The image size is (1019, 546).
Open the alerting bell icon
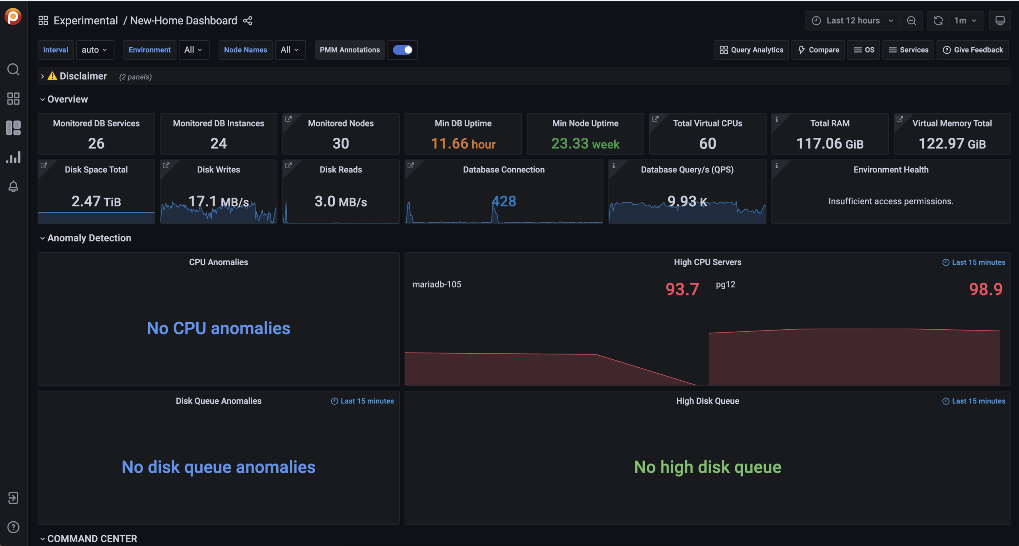pyautogui.click(x=13, y=186)
